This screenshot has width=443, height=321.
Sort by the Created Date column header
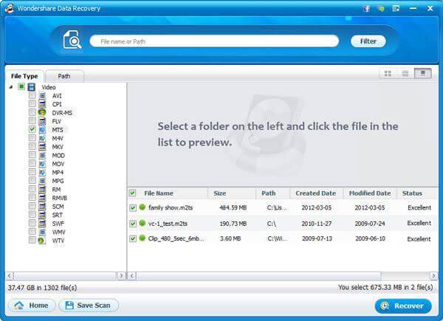[x=316, y=193]
